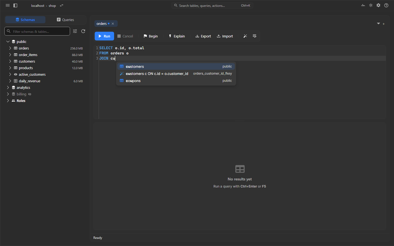Click the Explain button
The width and height of the screenshot is (394, 246).
(177, 36)
